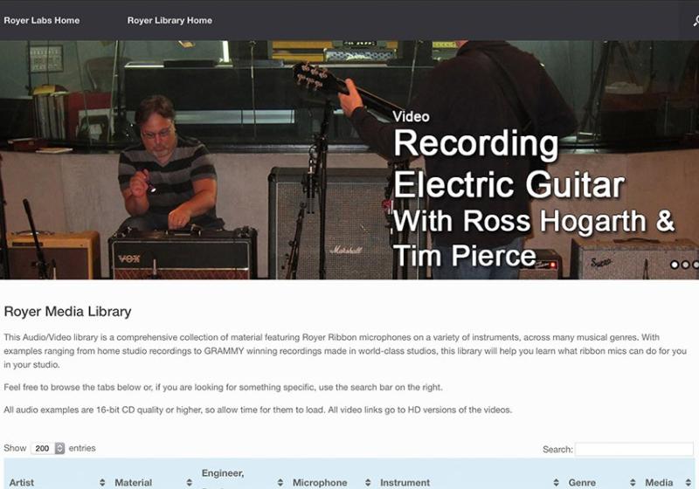The height and width of the screenshot is (489, 699).
Task: Click the Instrument column sort arrows
Action: click(556, 482)
